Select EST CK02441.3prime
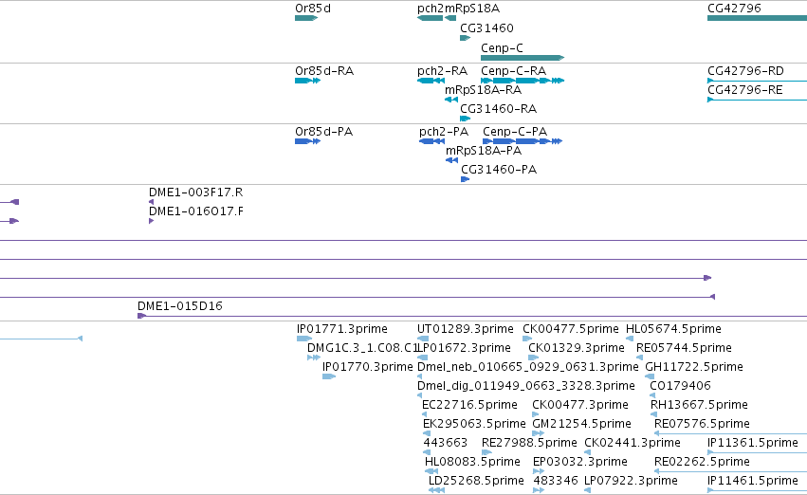The image size is (807, 495). (587, 452)
